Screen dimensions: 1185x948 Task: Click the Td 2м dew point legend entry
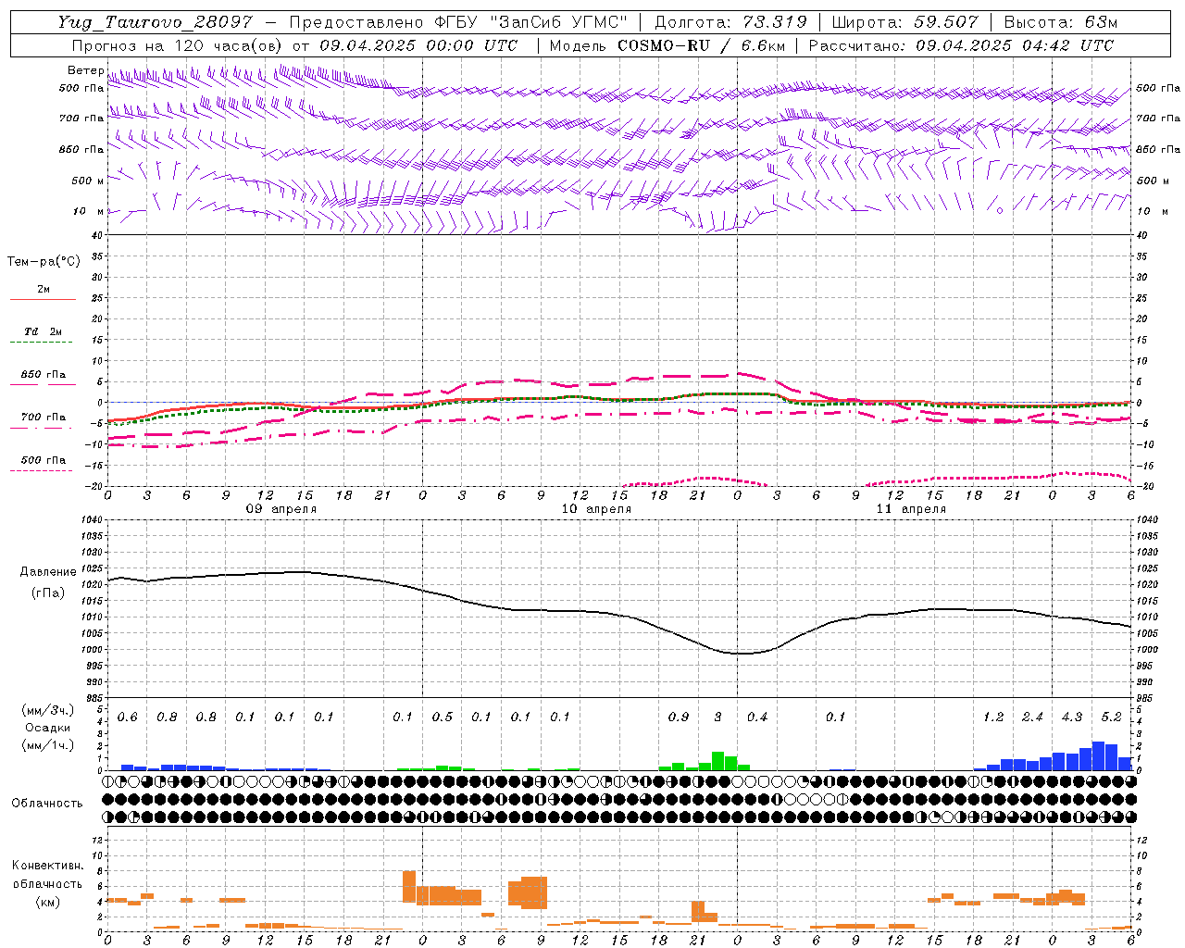click(44, 331)
